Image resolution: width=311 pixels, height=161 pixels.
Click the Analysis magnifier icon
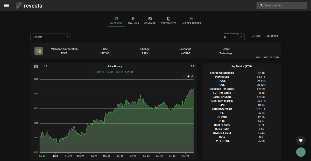click(133, 19)
